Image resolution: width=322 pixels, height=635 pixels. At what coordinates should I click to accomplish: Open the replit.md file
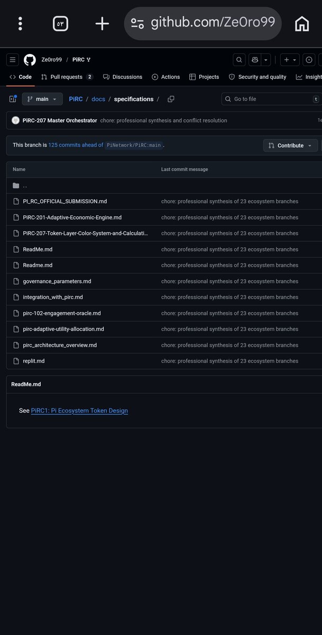coord(34,361)
